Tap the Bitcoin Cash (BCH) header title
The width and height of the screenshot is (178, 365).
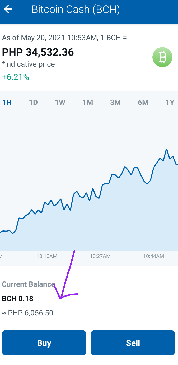point(76,10)
